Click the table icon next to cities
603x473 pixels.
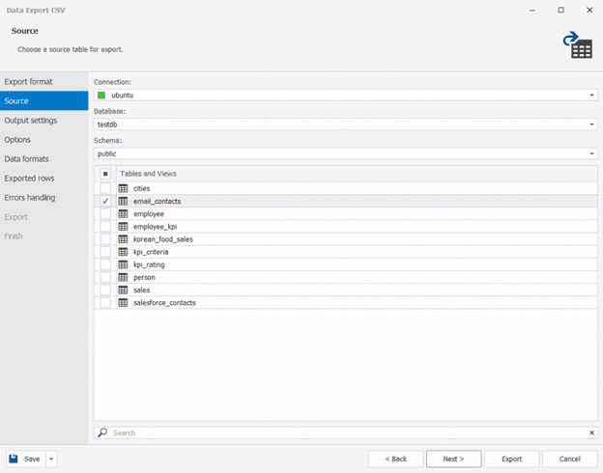click(124, 188)
